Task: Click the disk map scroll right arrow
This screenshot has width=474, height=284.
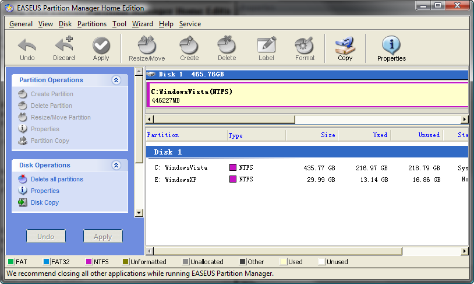Action: (x=465, y=120)
